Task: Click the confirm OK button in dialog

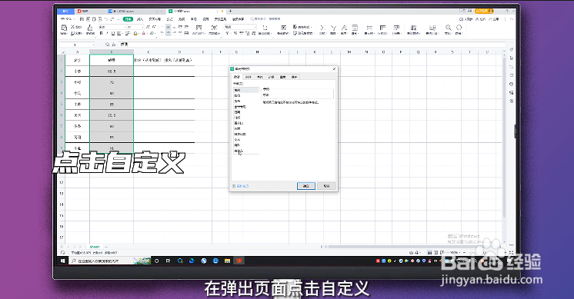Action: tap(306, 186)
